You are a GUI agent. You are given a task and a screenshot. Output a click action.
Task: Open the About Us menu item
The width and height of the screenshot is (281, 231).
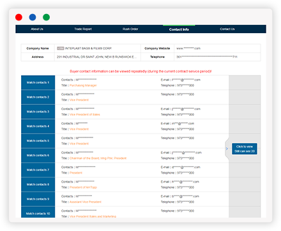[37, 29]
